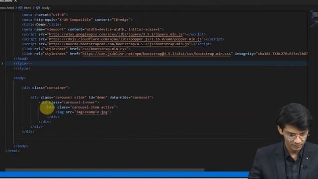Place cursor on meta charset="utf-8" line
318x179 pixels.
45,15
